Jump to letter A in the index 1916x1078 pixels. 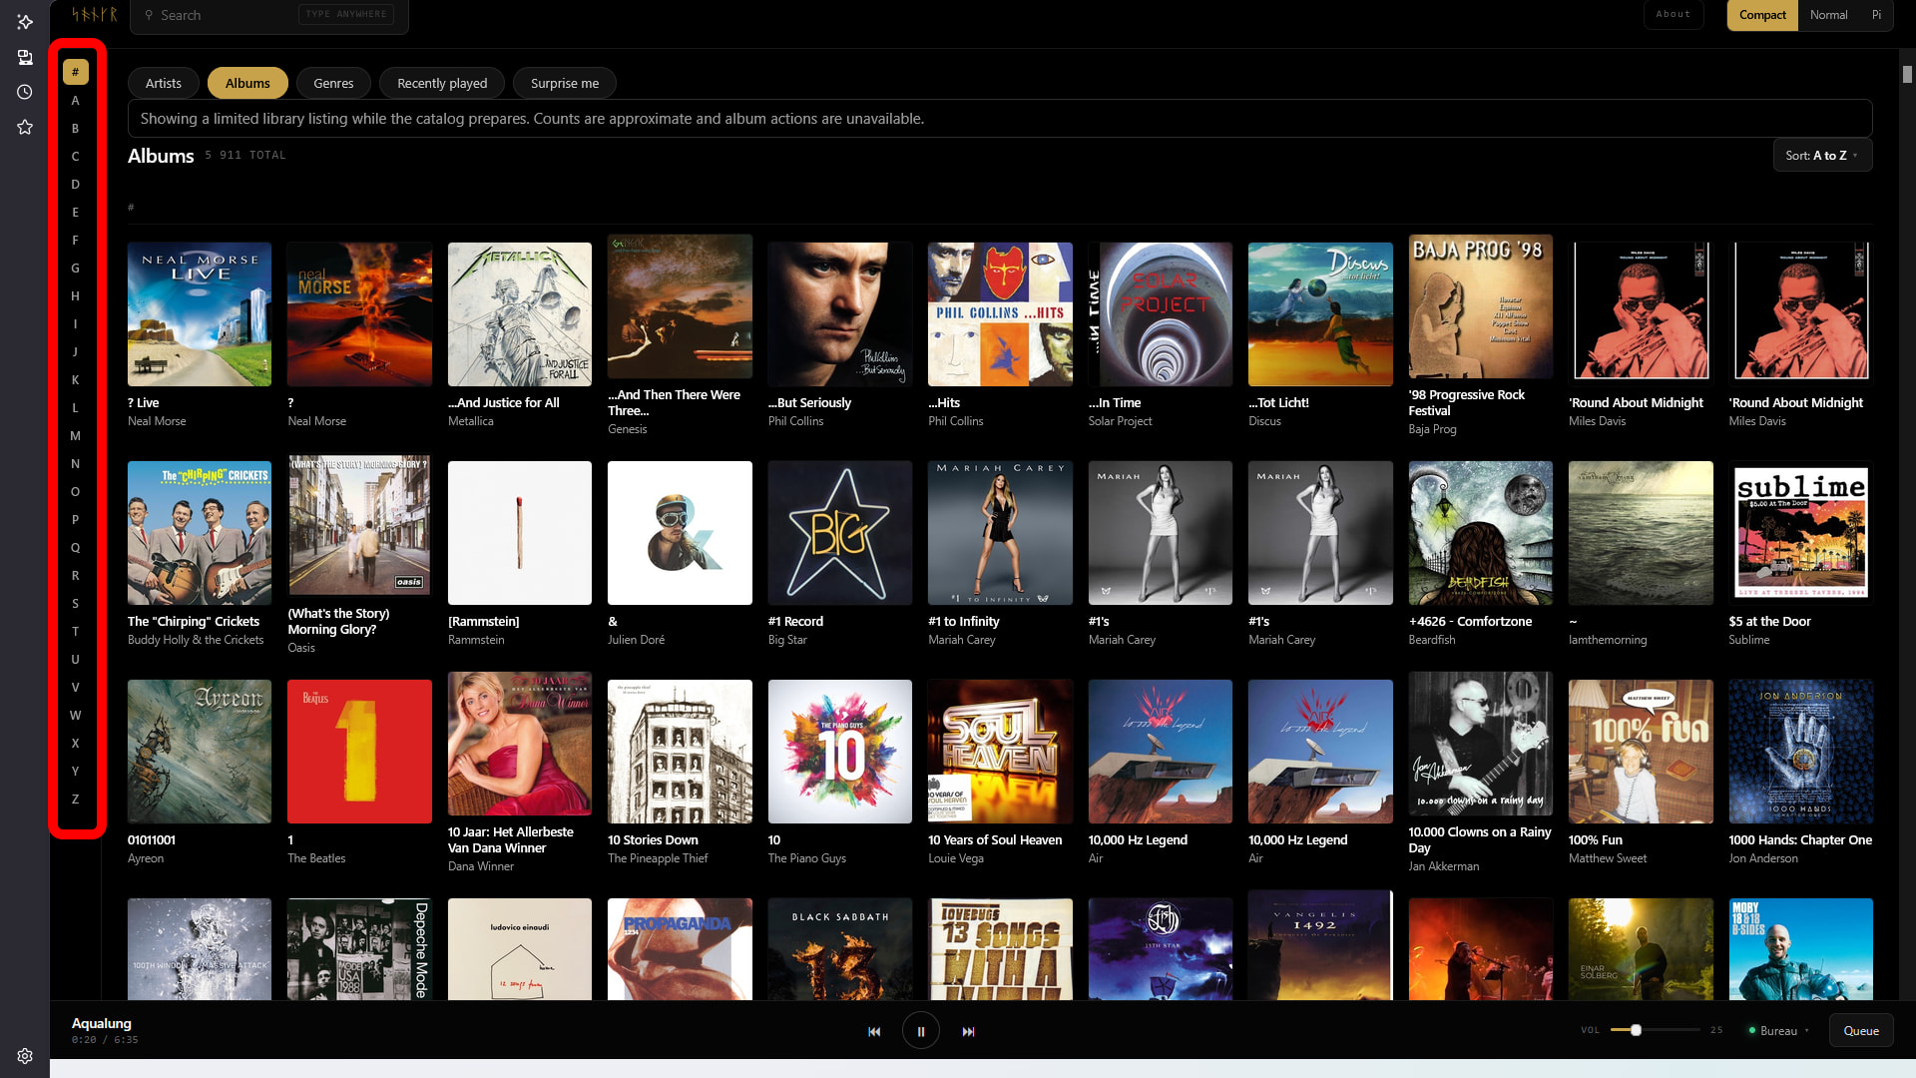point(75,100)
